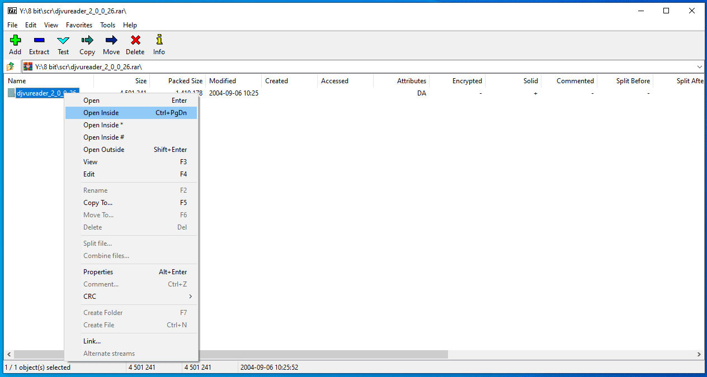Select Open Inside * entry
Screen dimensions: 707x377
[131, 125]
